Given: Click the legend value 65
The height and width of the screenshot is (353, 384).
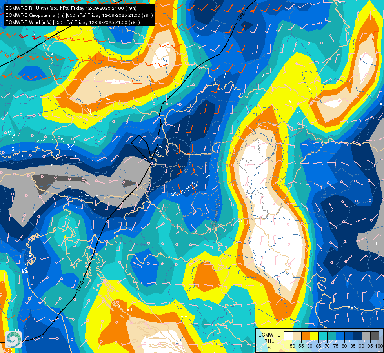Looking at the screenshot, I should pos(318,346).
